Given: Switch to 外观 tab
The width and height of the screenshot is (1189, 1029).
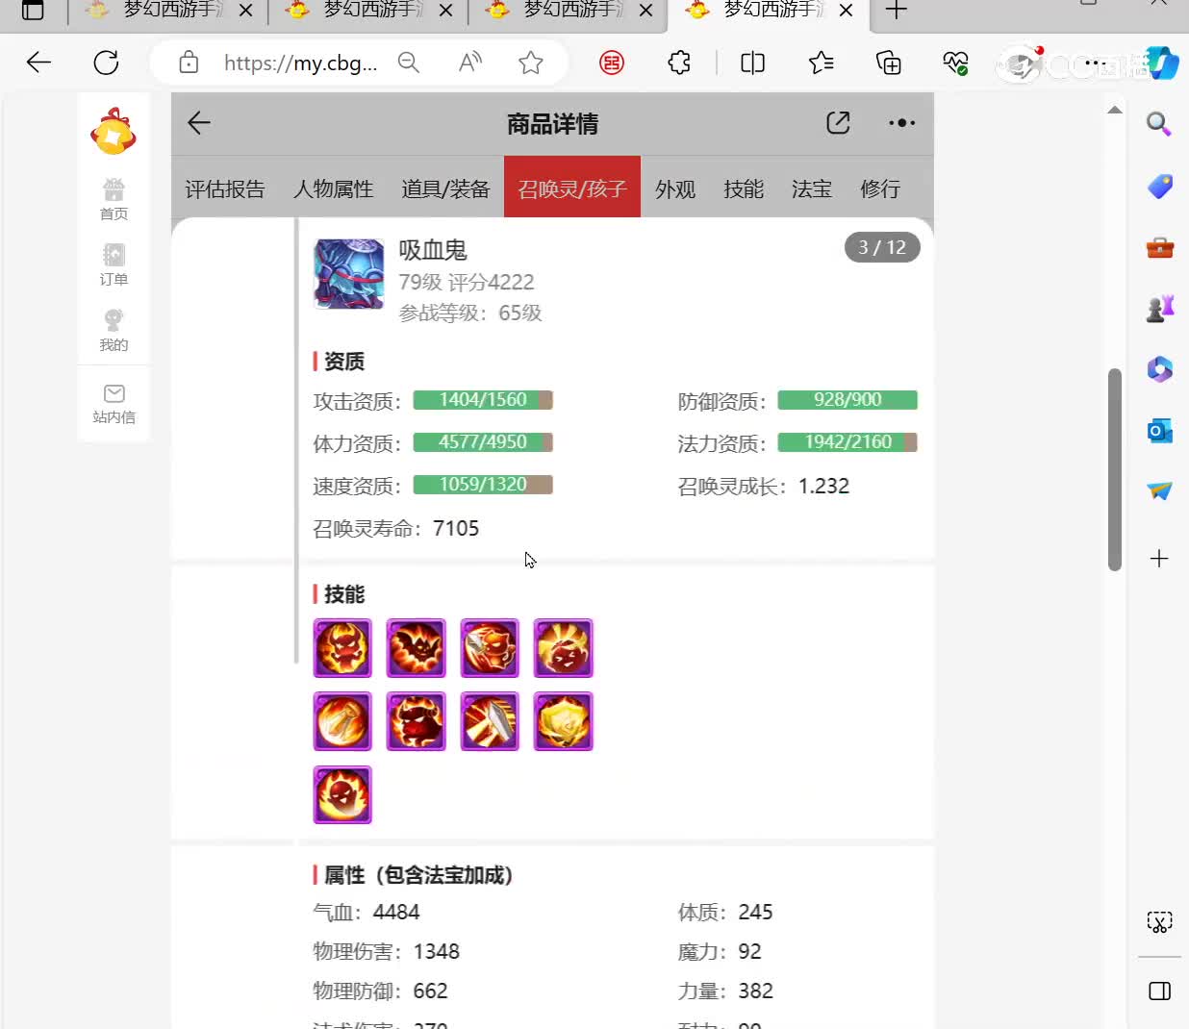Looking at the screenshot, I should [675, 188].
